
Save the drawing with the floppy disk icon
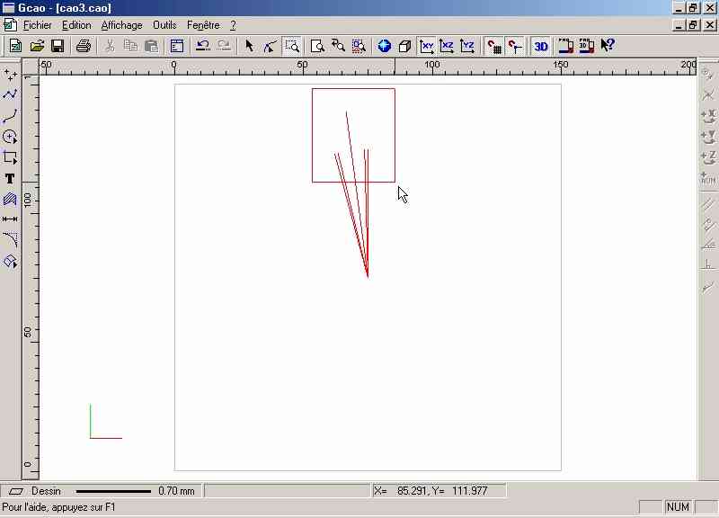[58, 46]
